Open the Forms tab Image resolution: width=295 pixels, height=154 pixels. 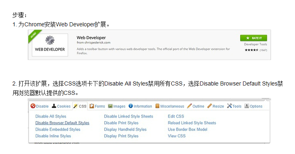pos(100,106)
